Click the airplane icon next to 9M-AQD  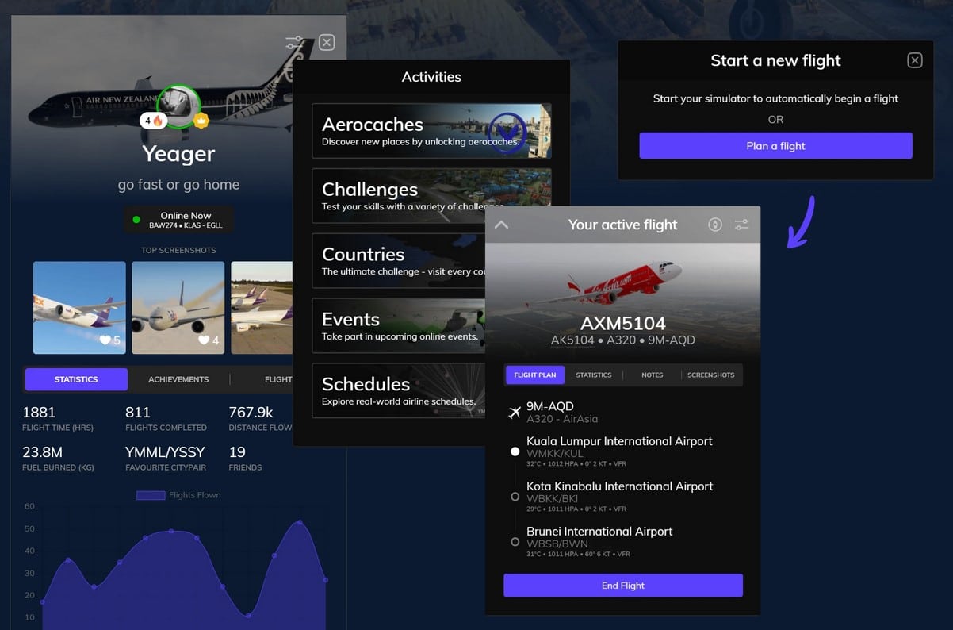click(515, 412)
